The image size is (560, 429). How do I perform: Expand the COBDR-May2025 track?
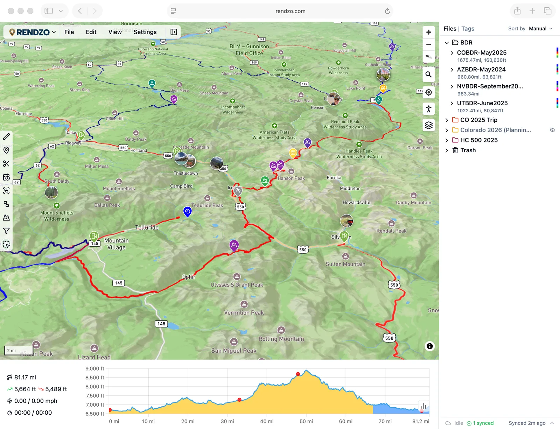pyautogui.click(x=451, y=52)
